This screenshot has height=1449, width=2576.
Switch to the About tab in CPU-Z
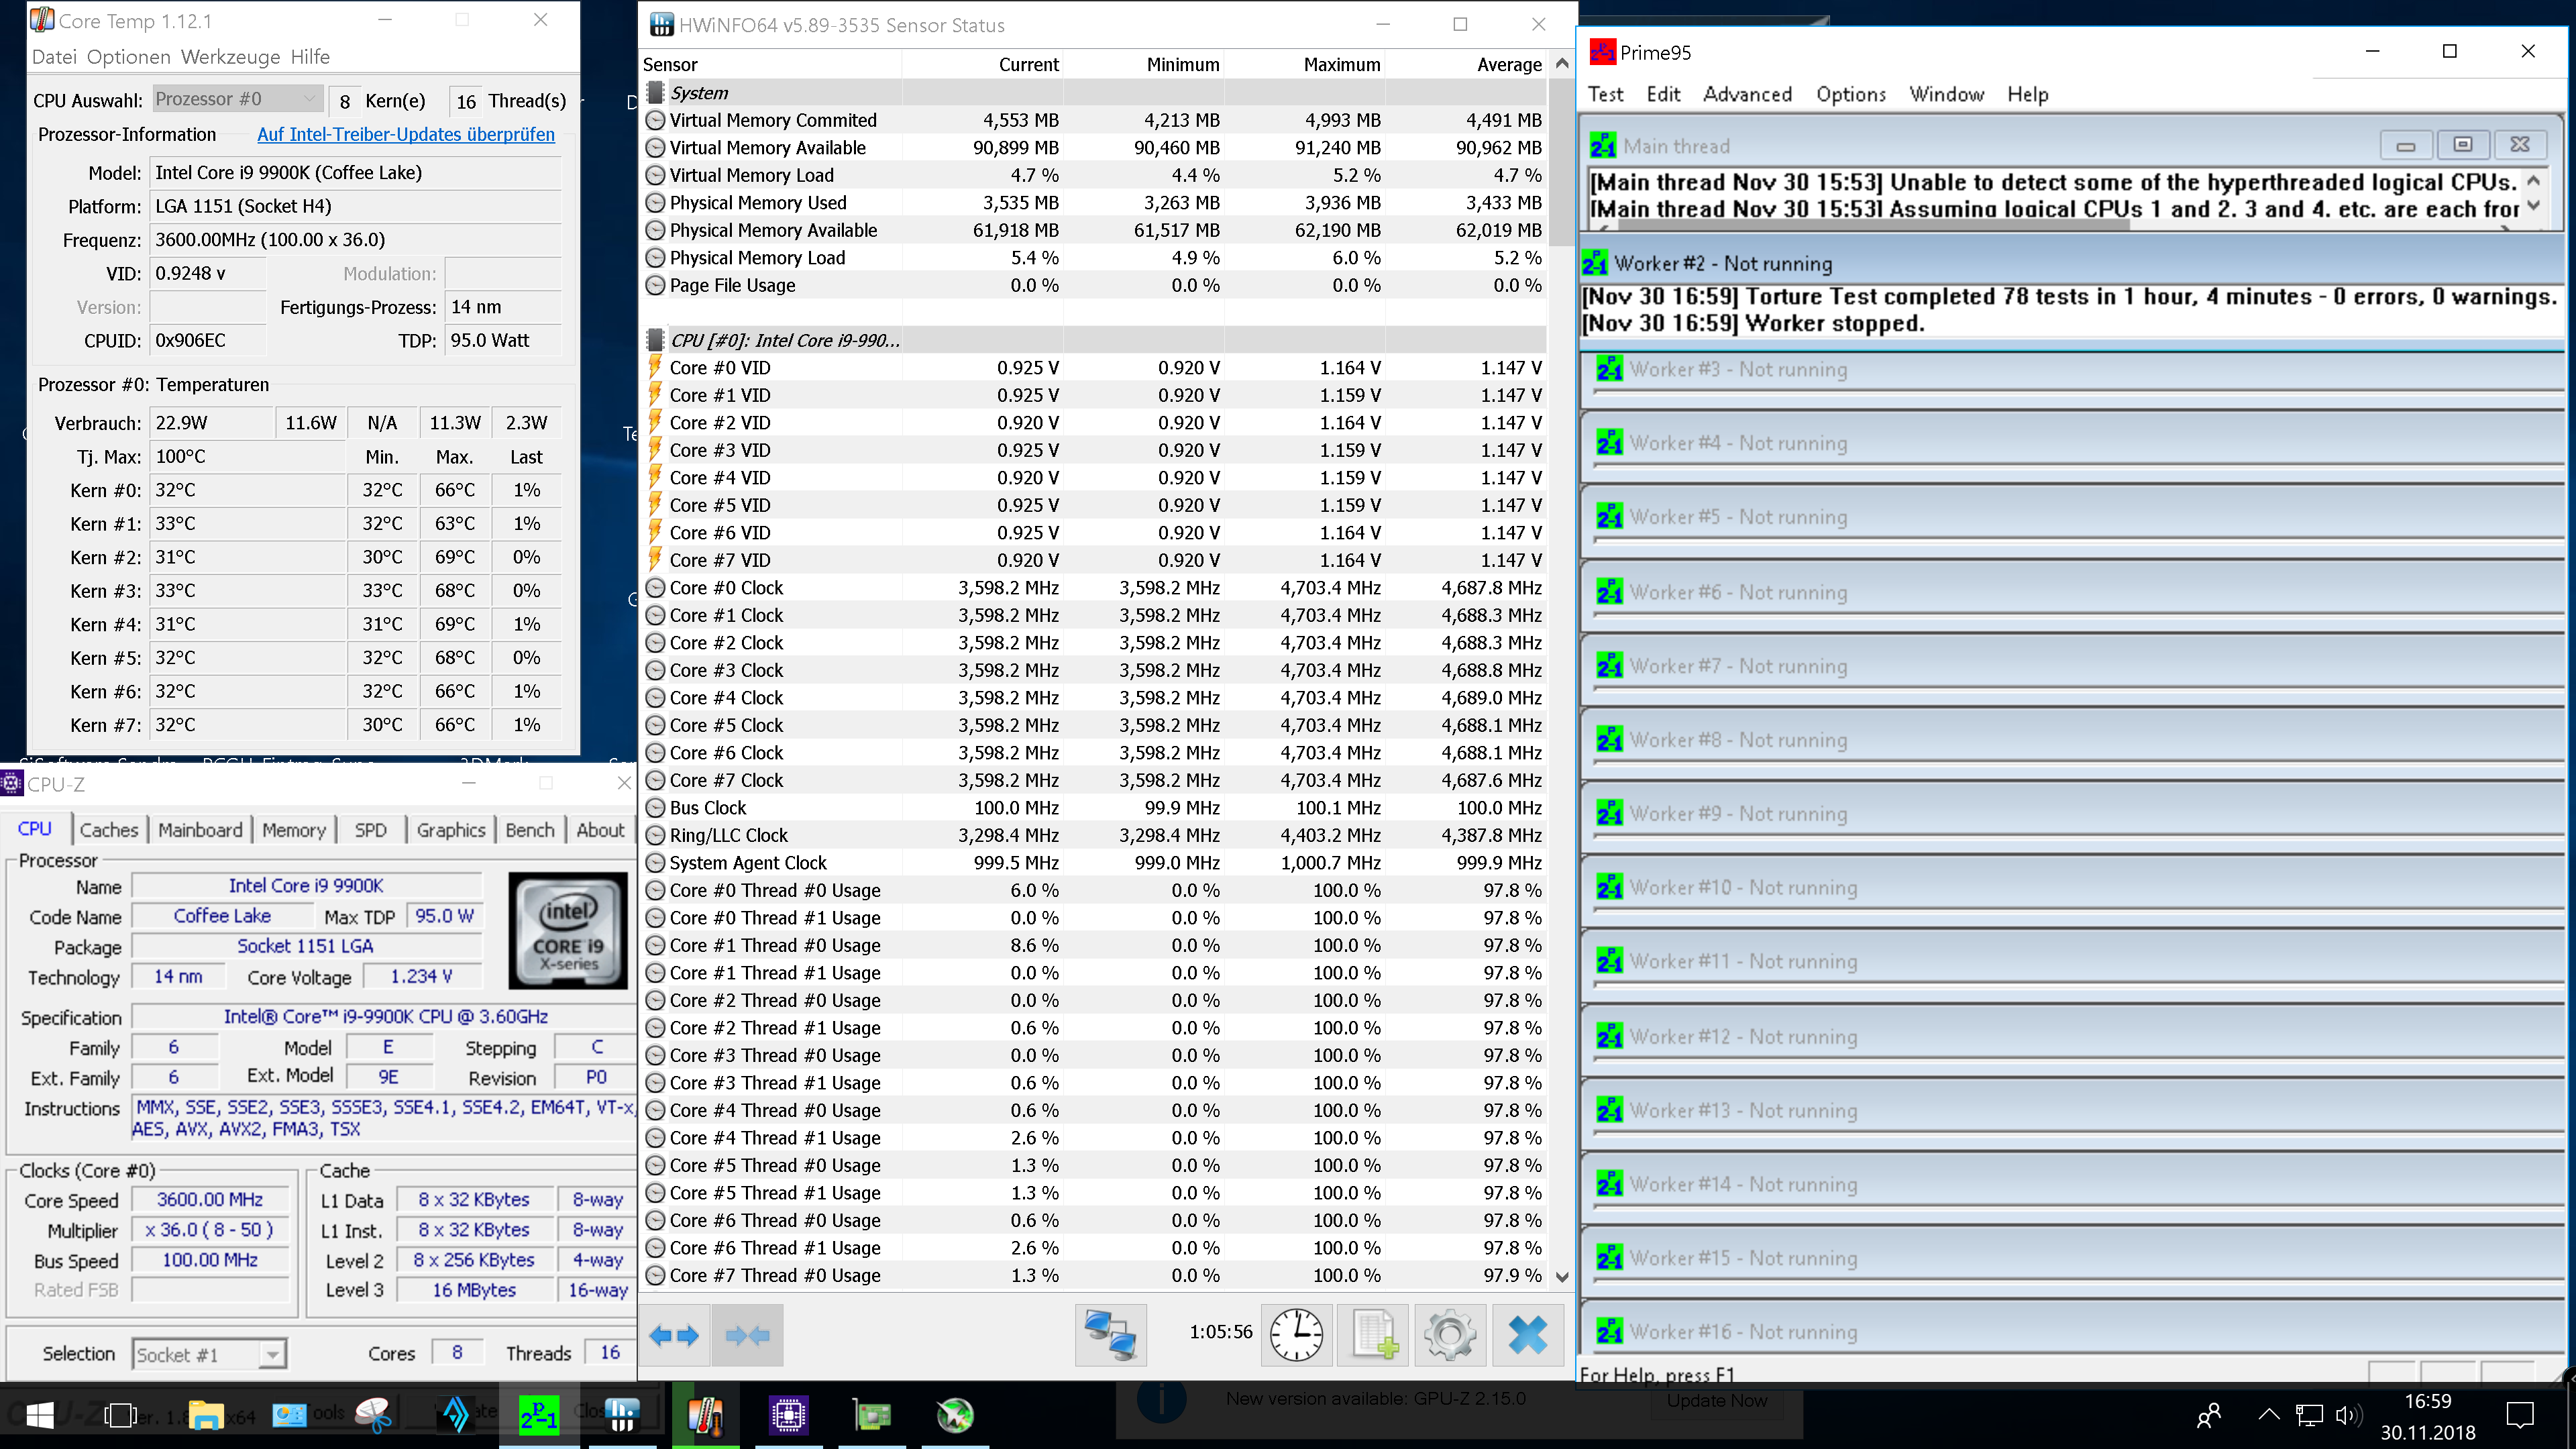point(600,830)
